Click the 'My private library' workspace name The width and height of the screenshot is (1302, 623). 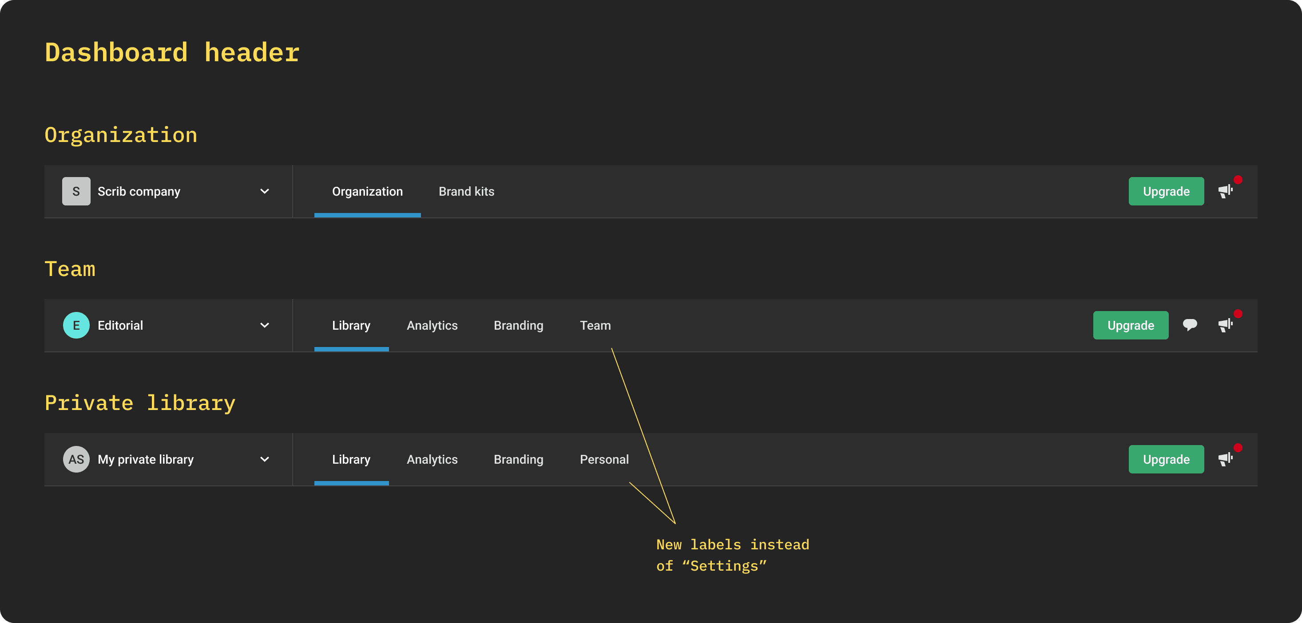(x=146, y=459)
